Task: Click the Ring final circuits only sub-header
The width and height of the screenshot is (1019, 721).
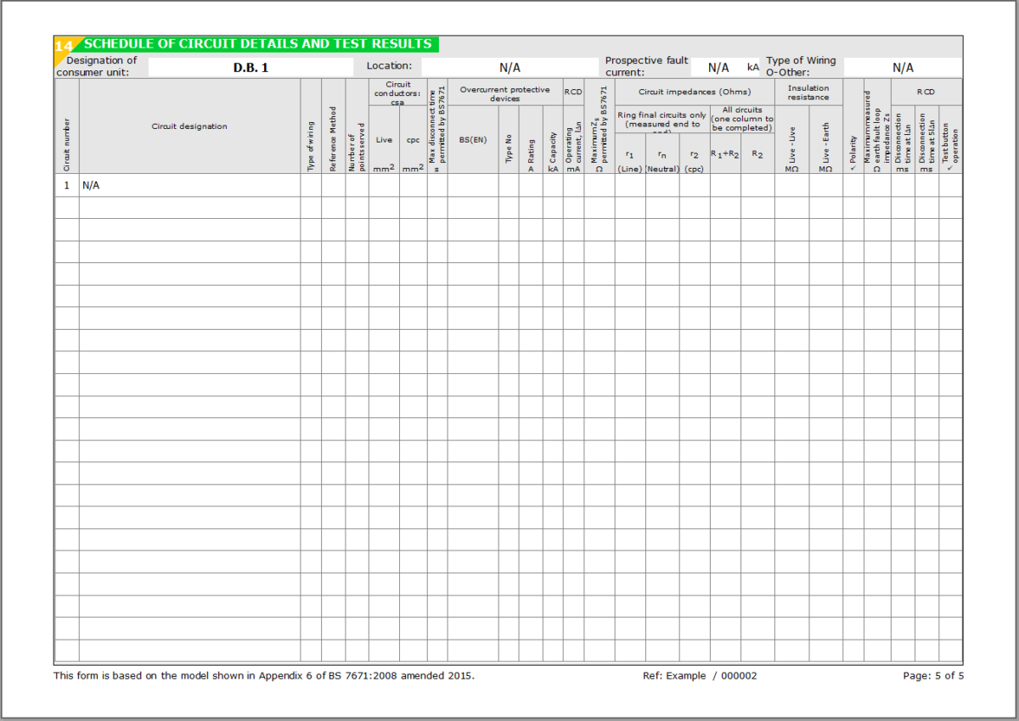Action: 662,120
